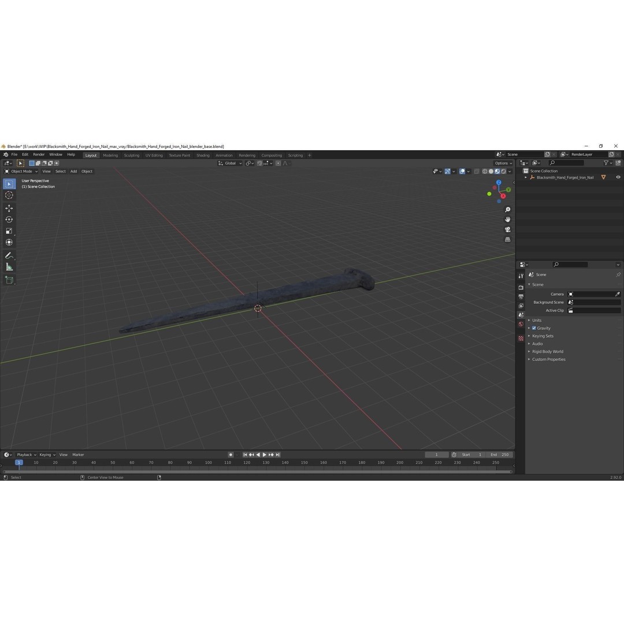Toggle X-ray display
The height and width of the screenshot is (624, 624).
(476, 172)
